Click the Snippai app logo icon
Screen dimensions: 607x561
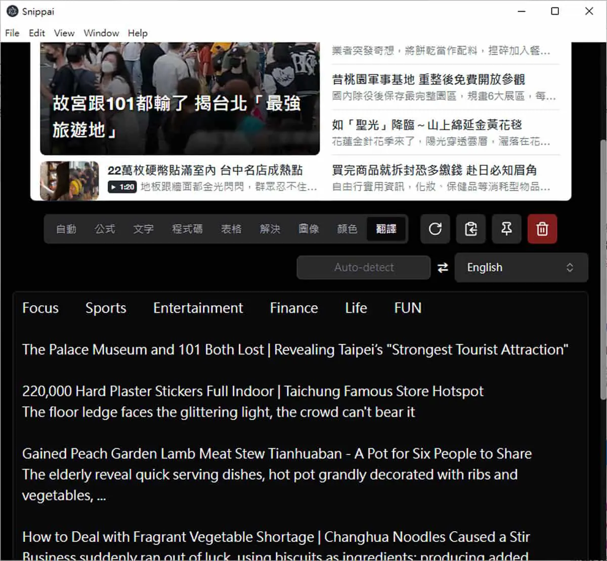(12, 11)
